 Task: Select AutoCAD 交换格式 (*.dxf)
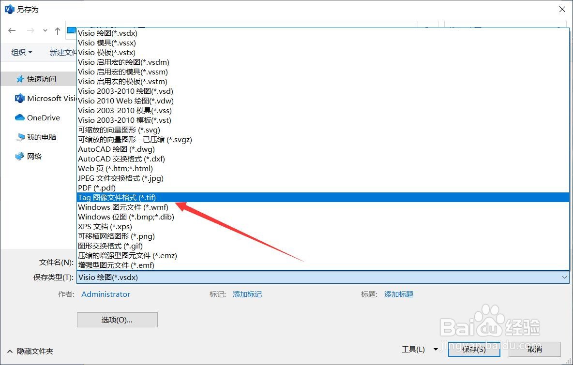pyautogui.click(x=323, y=159)
